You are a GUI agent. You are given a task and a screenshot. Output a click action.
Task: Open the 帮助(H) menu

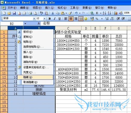click(112, 8)
